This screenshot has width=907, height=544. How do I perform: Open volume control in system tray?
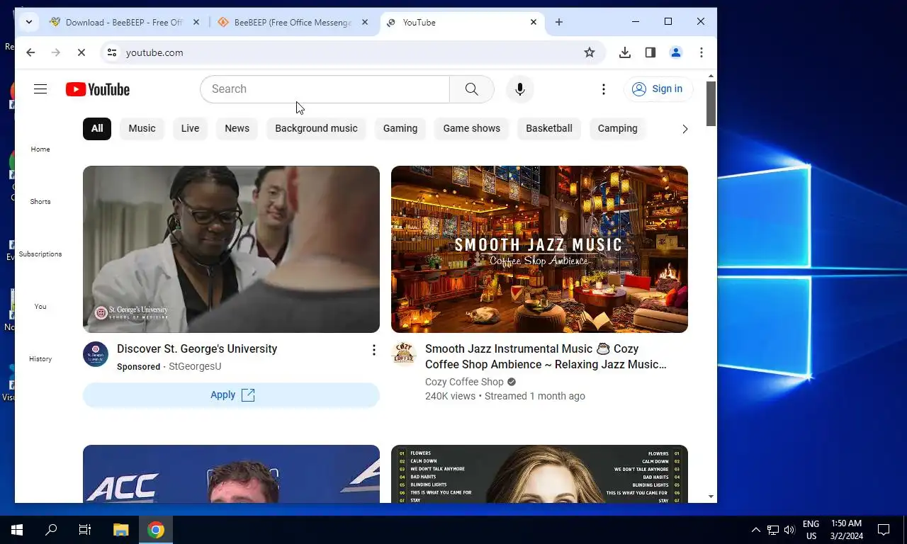click(x=789, y=530)
